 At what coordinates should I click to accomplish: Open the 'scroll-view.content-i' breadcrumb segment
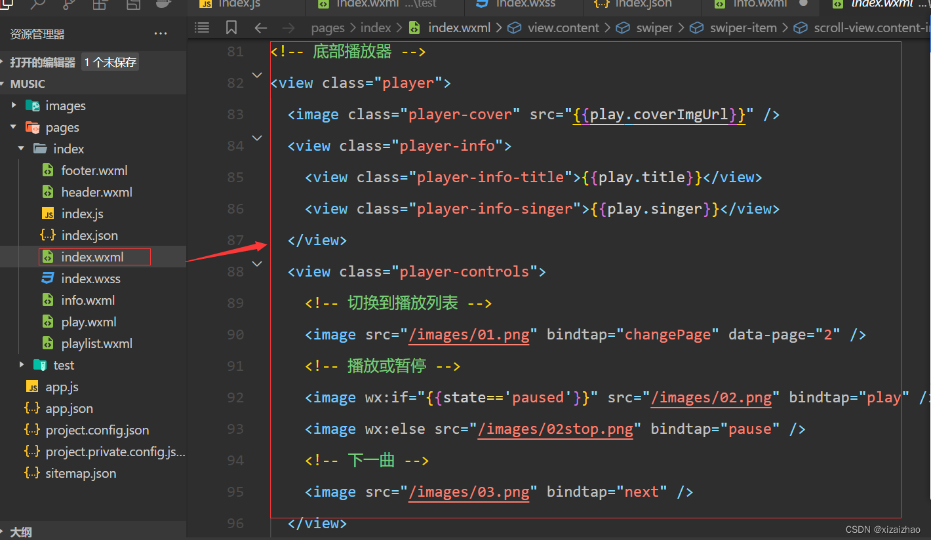click(871, 28)
